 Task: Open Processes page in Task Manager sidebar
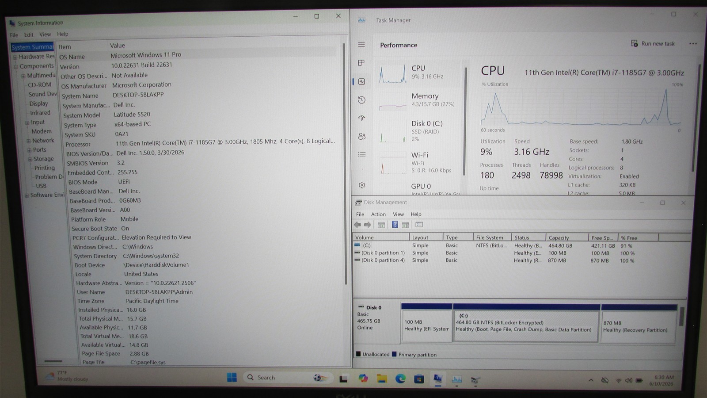coord(361,63)
